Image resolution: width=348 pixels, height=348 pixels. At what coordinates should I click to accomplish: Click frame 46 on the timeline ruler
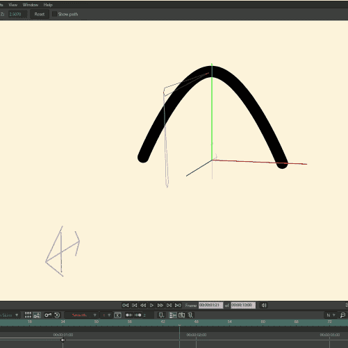point(197,322)
